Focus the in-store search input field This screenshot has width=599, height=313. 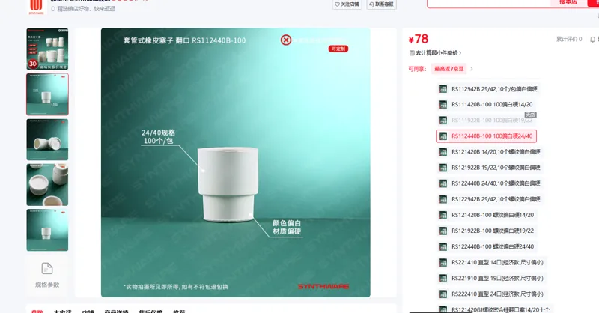[489, 4]
